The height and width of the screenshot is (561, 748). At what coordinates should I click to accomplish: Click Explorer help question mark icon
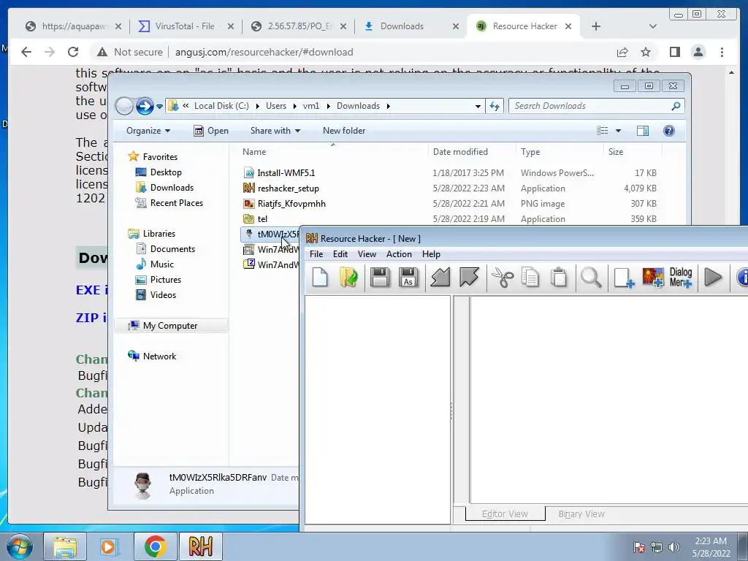(669, 131)
